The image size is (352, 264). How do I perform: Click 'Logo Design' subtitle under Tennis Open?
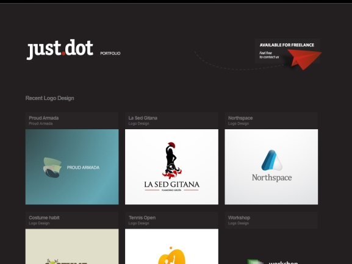point(138,223)
